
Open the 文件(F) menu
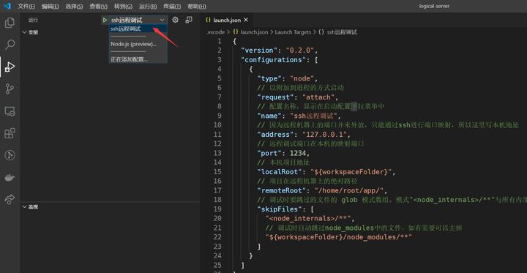26,7
